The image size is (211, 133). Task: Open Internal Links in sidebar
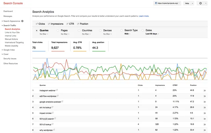point(11,36)
